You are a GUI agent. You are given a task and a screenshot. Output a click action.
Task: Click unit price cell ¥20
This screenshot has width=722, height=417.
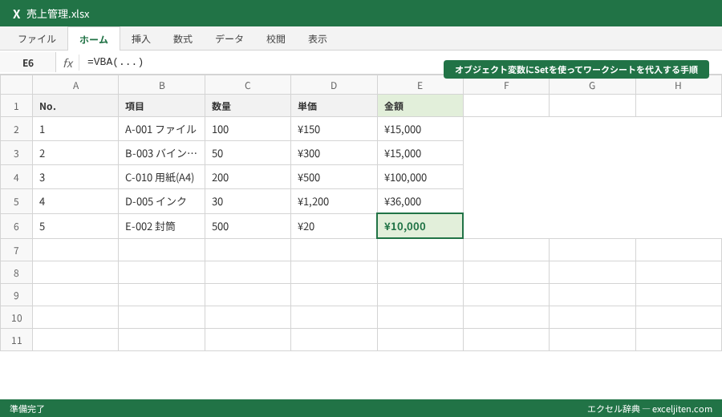334,226
